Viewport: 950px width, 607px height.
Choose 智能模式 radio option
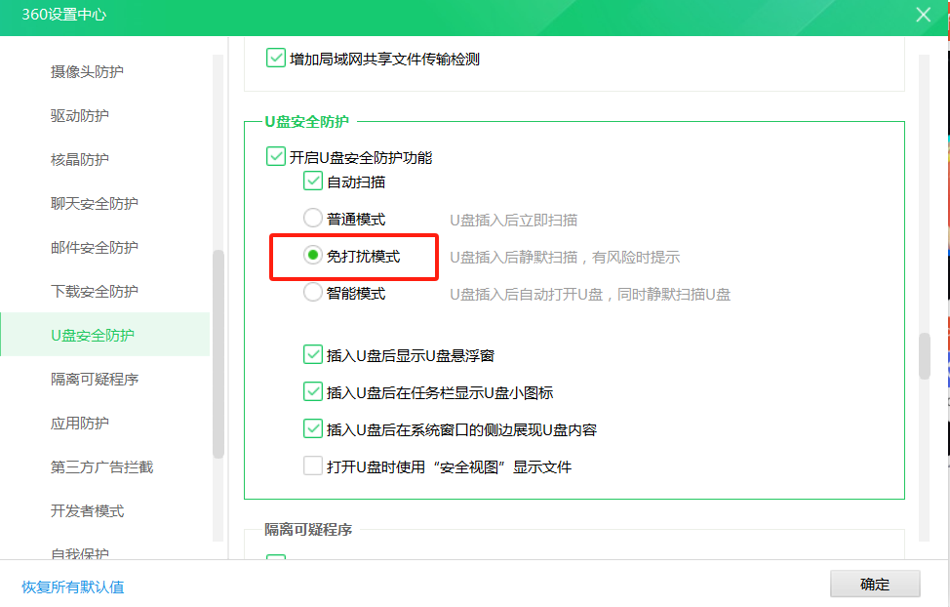(313, 293)
